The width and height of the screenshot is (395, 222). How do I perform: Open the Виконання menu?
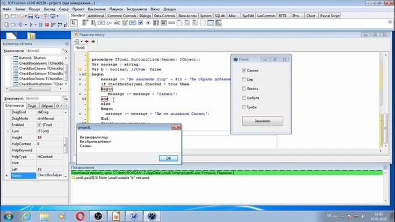point(97,9)
